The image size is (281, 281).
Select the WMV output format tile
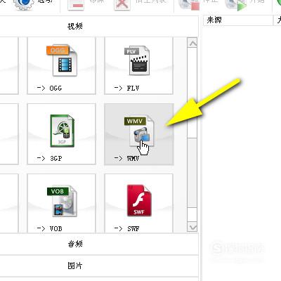pyautogui.click(x=139, y=134)
